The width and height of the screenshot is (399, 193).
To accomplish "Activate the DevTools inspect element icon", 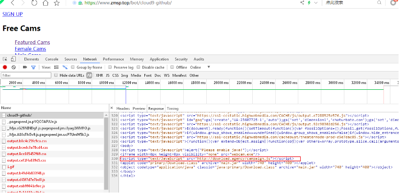I will click(5, 59).
